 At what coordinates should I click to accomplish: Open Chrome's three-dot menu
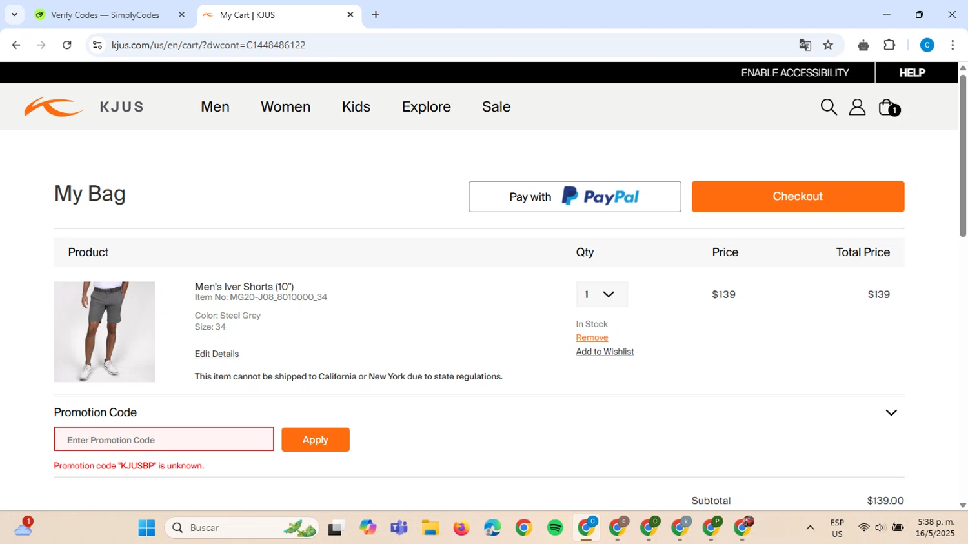pyautogui.click(x=953, y=45)
